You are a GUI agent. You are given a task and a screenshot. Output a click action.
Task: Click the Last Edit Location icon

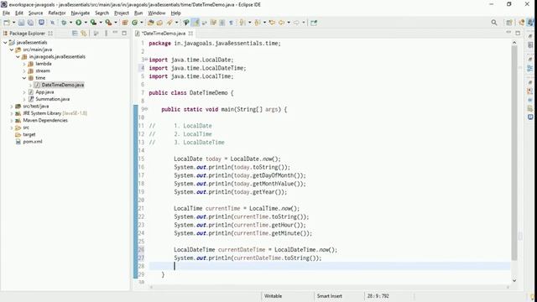point(272,23)
